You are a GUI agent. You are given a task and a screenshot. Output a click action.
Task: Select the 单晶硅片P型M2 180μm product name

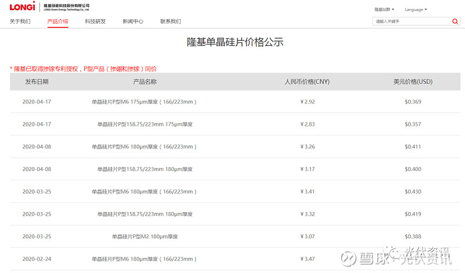[145, 236]
